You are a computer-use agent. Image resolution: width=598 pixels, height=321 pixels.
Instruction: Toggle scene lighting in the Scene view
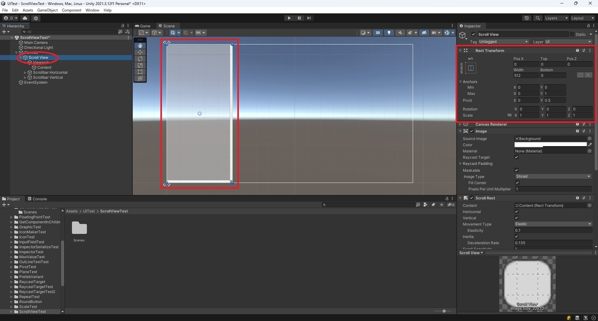(389, 32)
